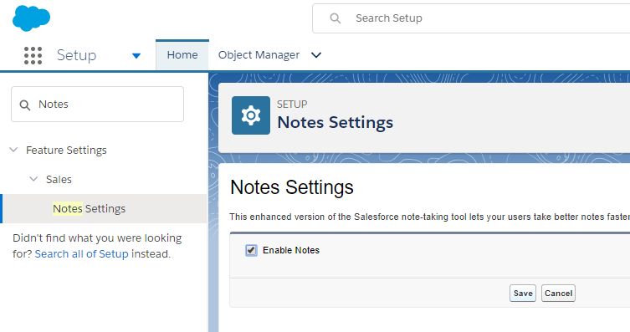Screen dimensions: 630x332
Task: Save the Notes Settings
Action: [523, 293]
